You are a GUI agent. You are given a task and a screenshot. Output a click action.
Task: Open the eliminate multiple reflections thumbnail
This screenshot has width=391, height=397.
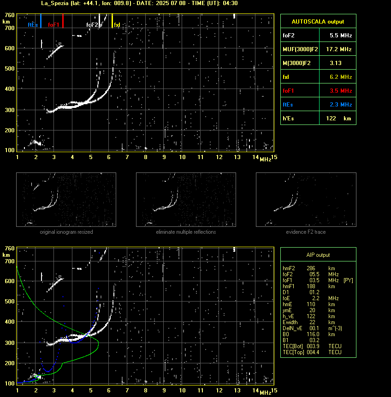[x=186, y=200]
